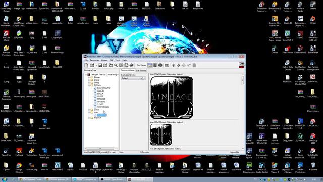Expand the Dialog folder node
The width and height of the screenshot is (323, 182).
(x=89, y=80)
